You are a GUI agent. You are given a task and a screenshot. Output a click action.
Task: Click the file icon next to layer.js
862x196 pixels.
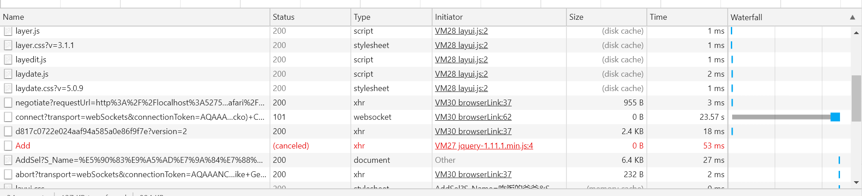(x=8, y=31)
